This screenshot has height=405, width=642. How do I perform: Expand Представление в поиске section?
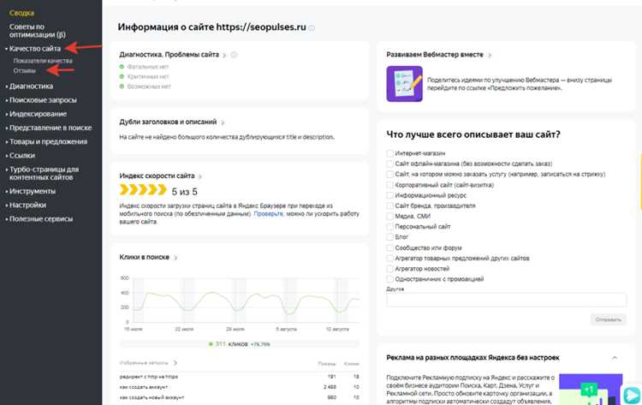coord(51,128)
